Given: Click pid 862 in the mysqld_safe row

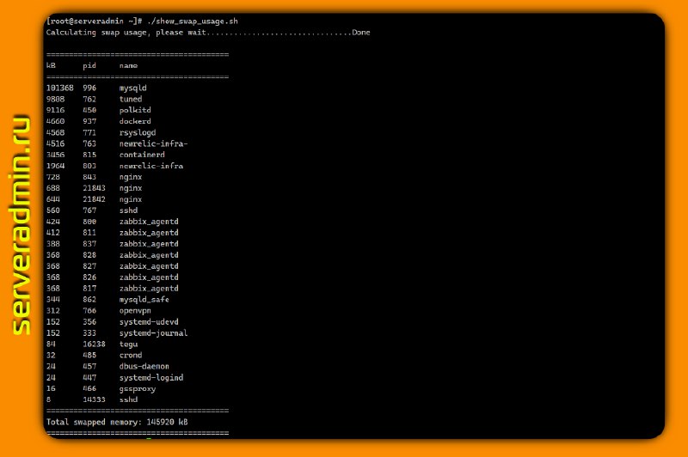Looking at the screenshot, I should click(x=89, y=300).
